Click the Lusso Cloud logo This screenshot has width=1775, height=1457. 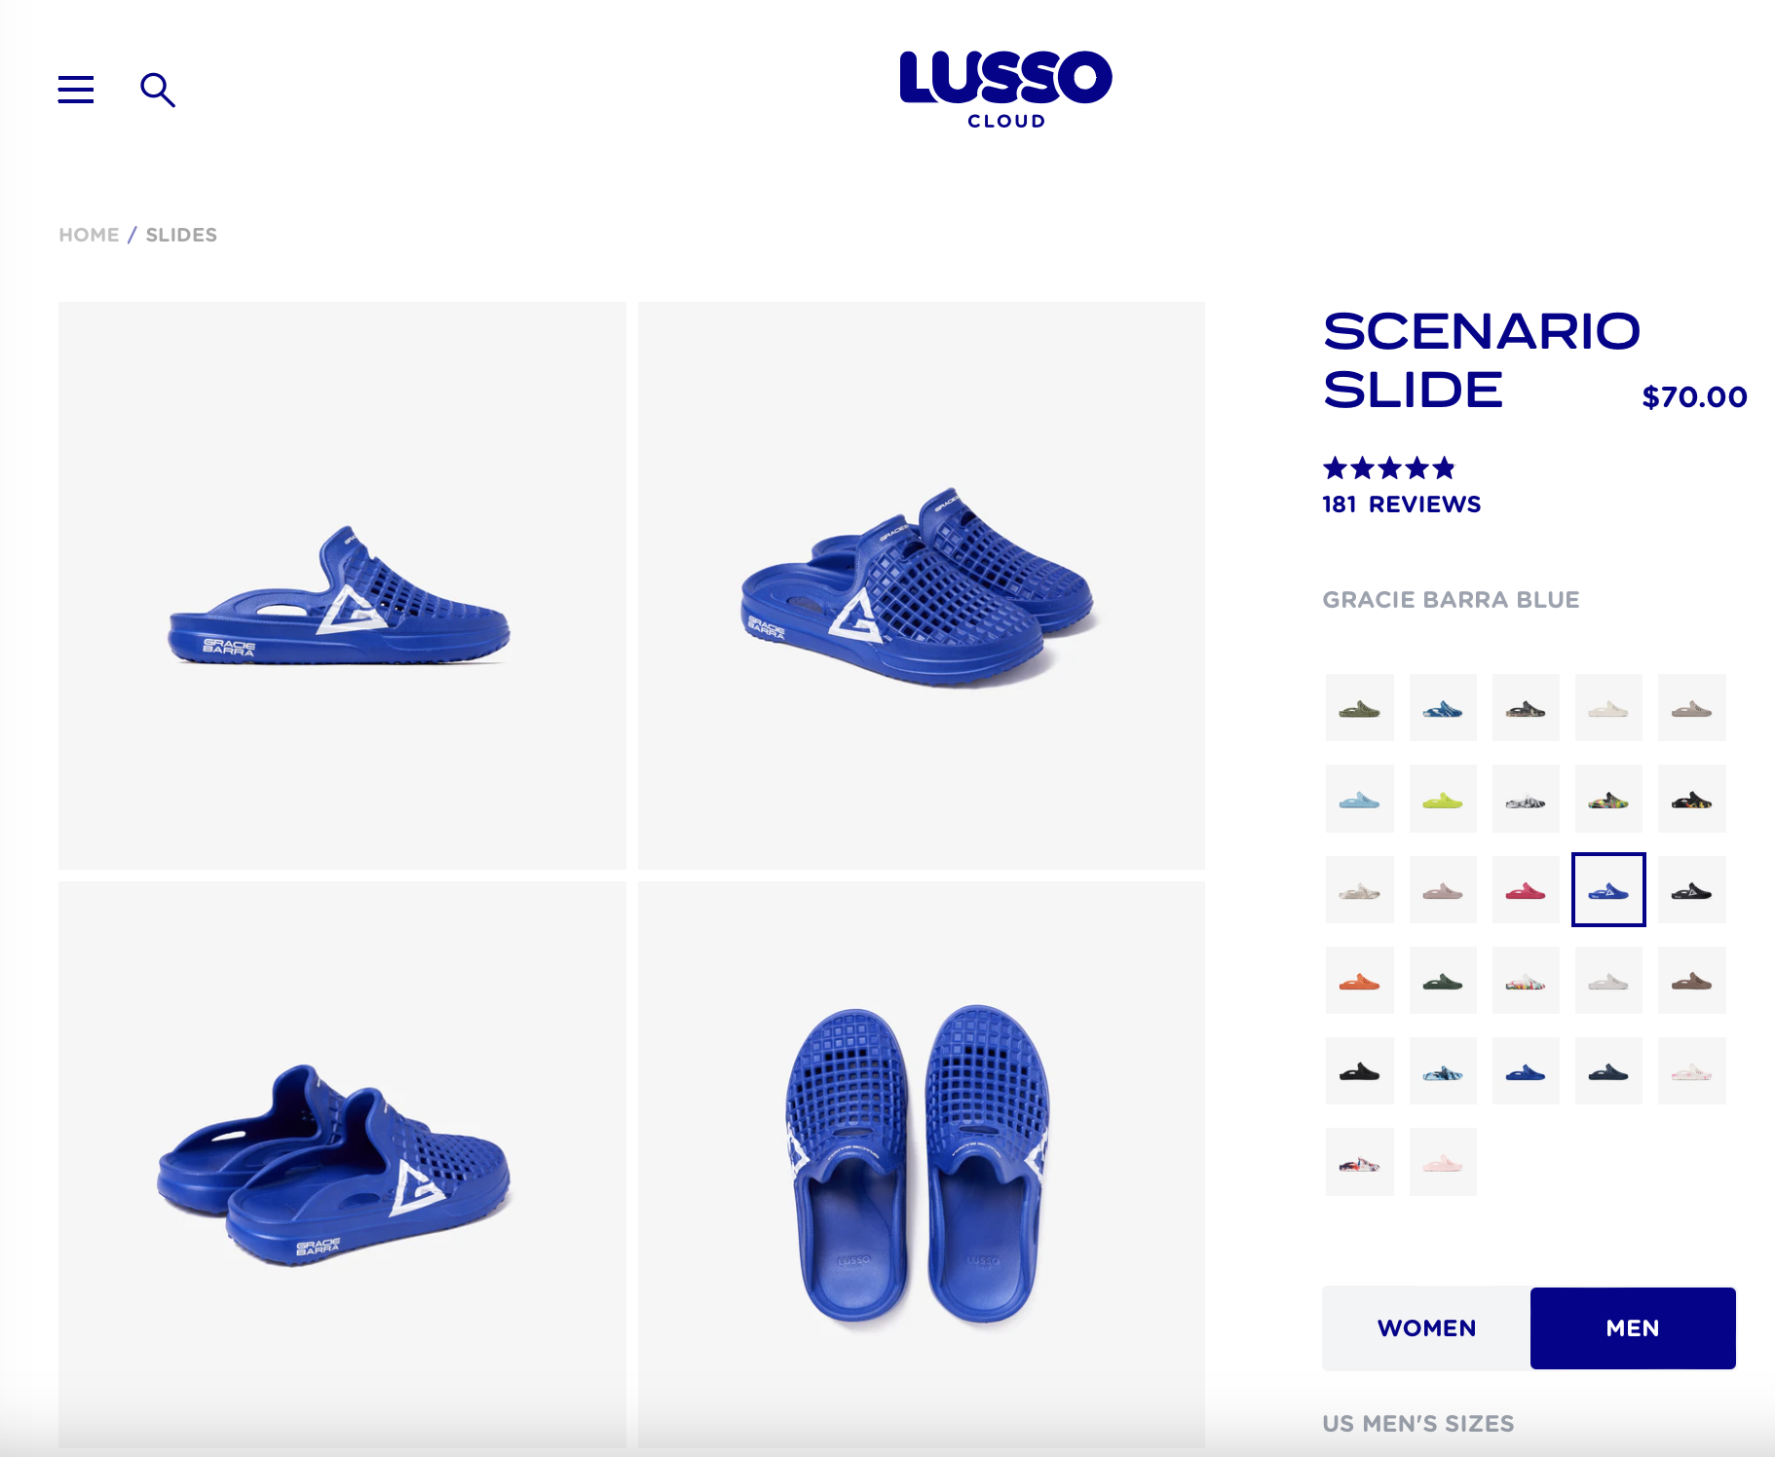coord(1005,90)
